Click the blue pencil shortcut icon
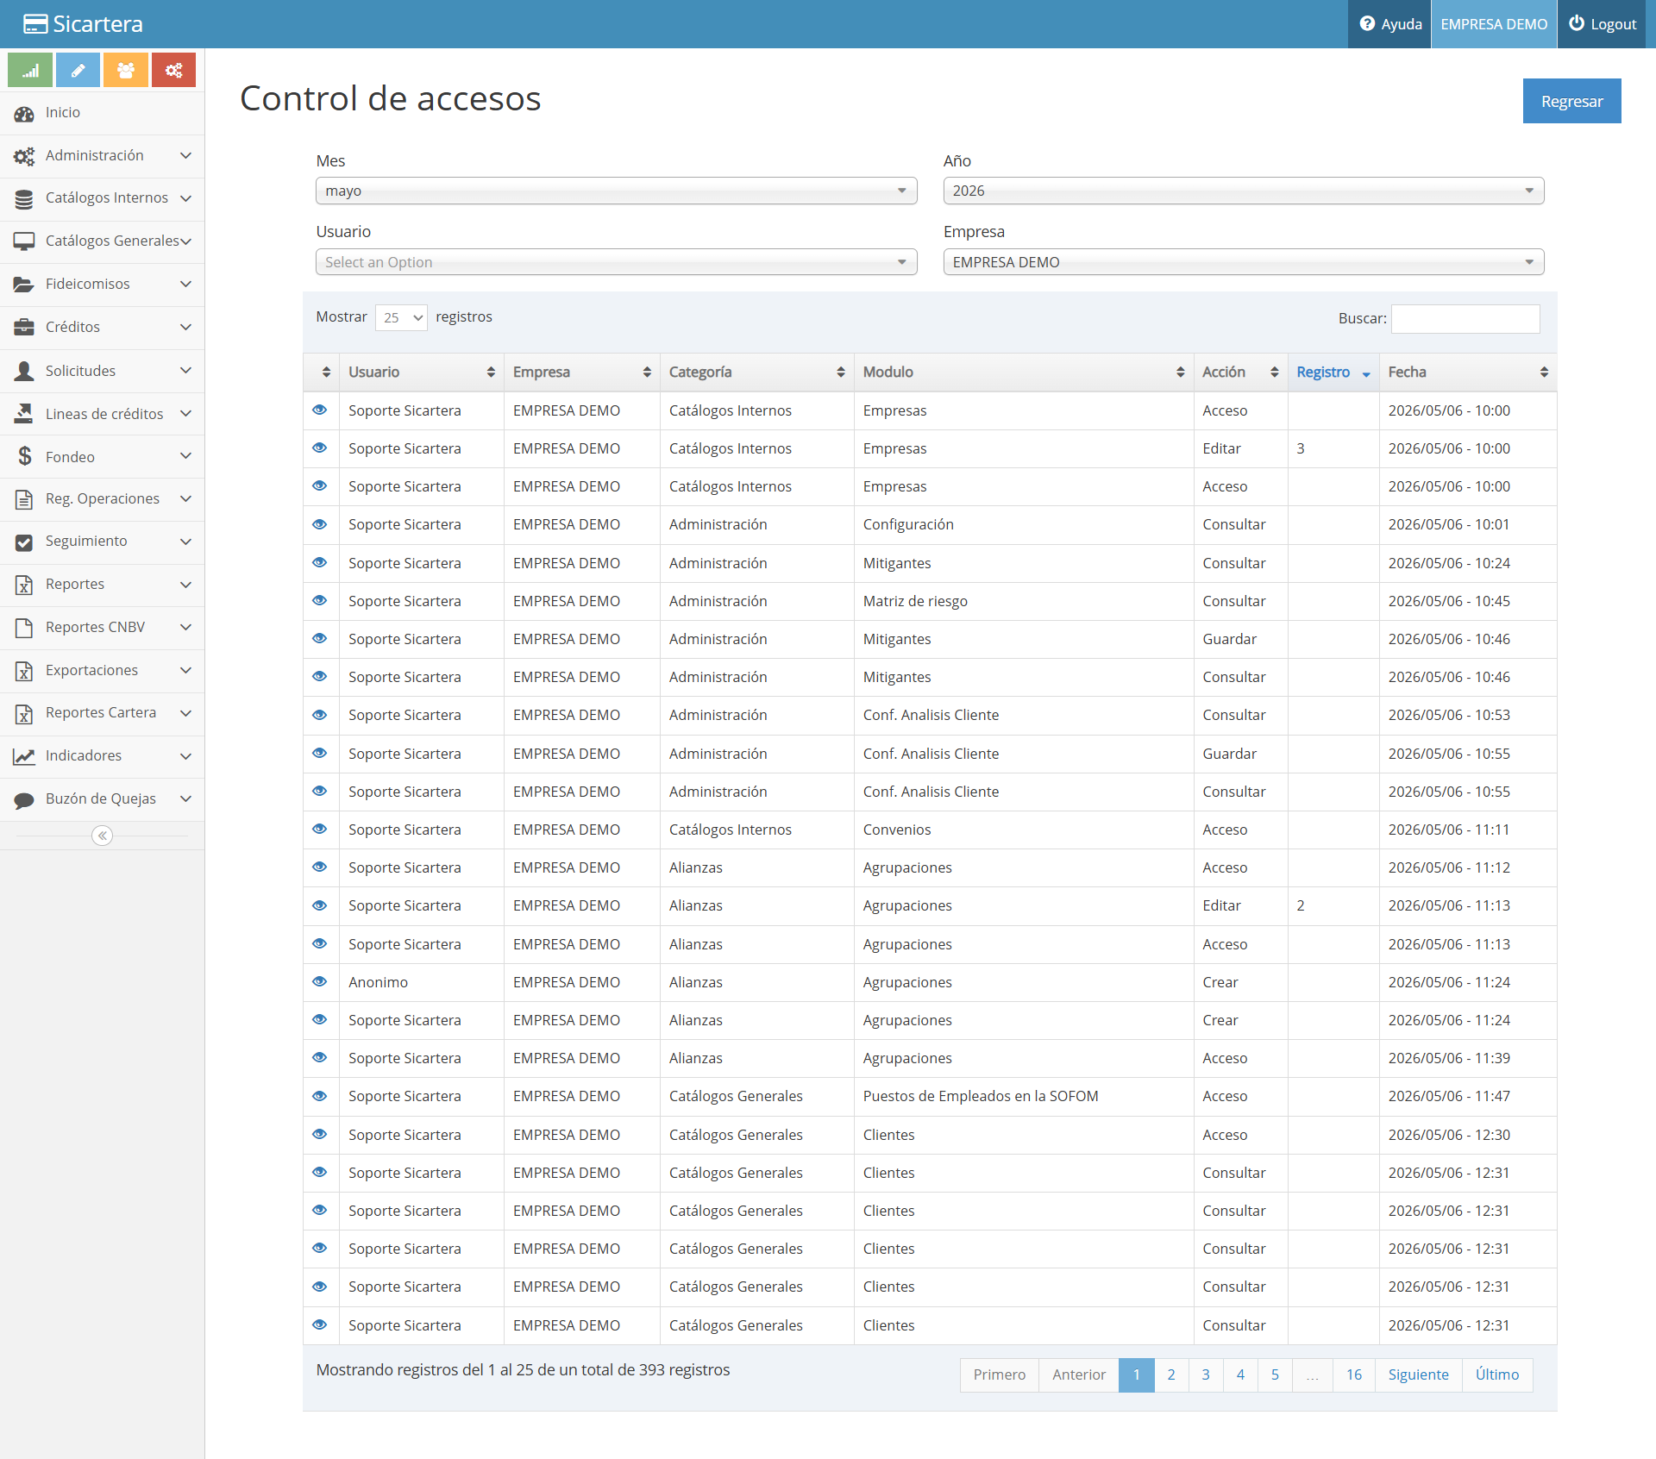This screenshot has width=1656, height=1459. tap(78, 71)
